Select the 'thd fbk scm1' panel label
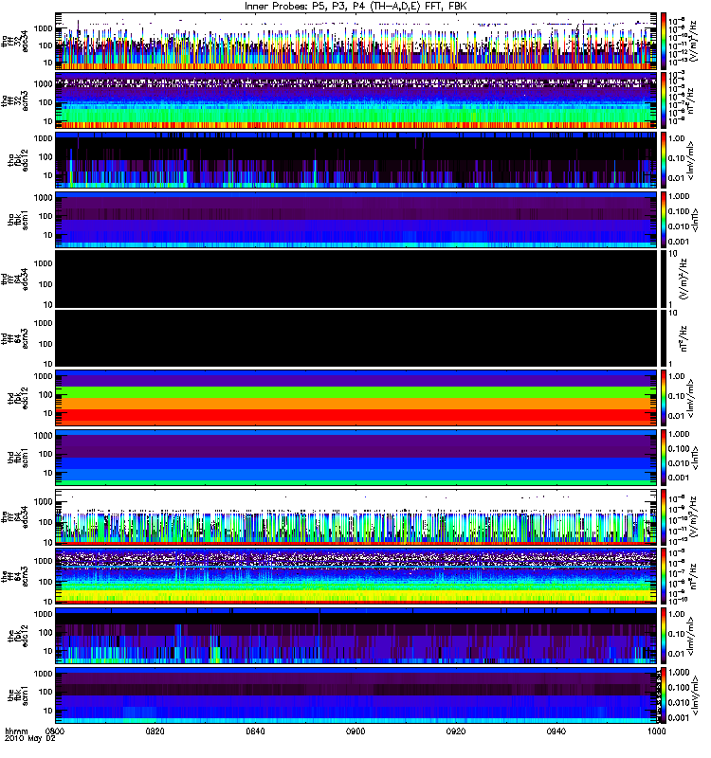Screen dimensions: 711x758 click(x=18, y=458)
